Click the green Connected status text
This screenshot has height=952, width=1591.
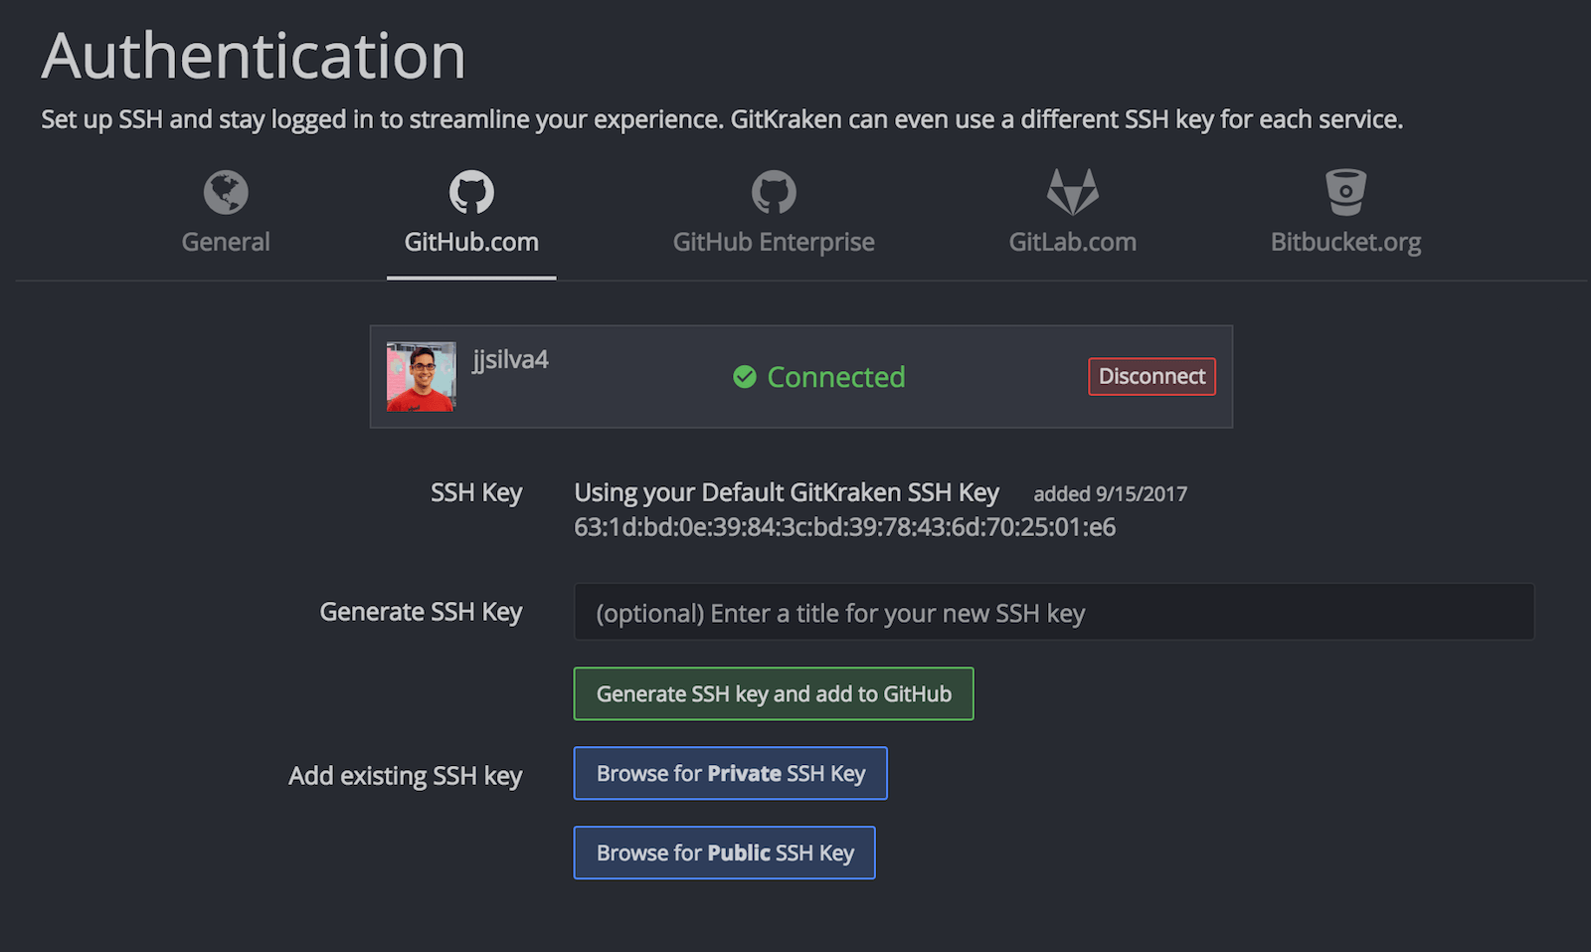836,377
